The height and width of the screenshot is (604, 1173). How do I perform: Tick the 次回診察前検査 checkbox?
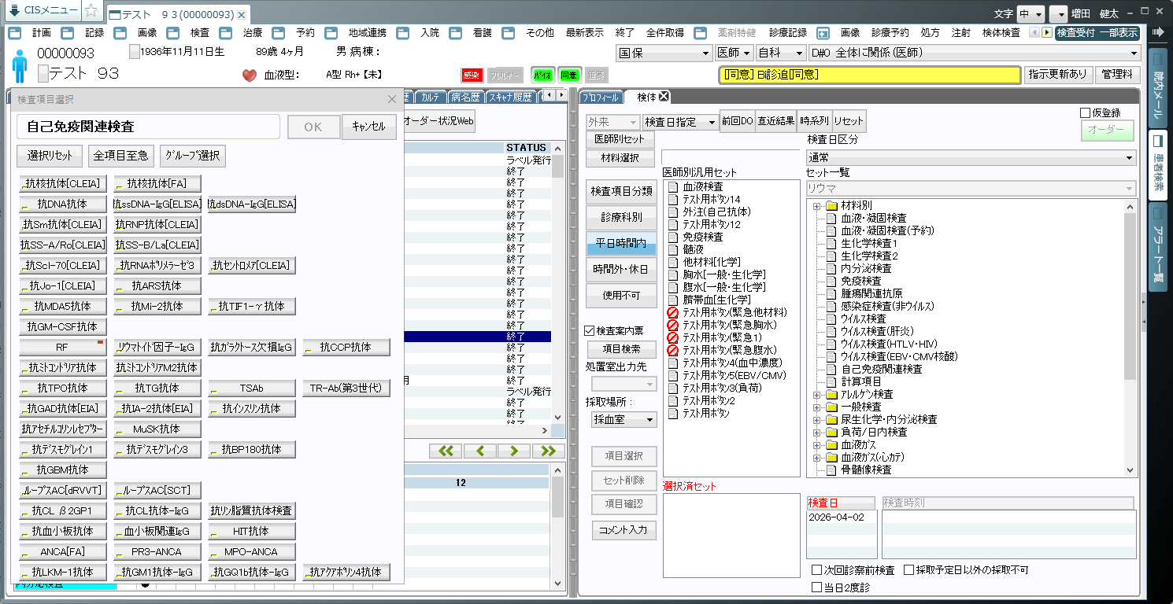(816, 570)
